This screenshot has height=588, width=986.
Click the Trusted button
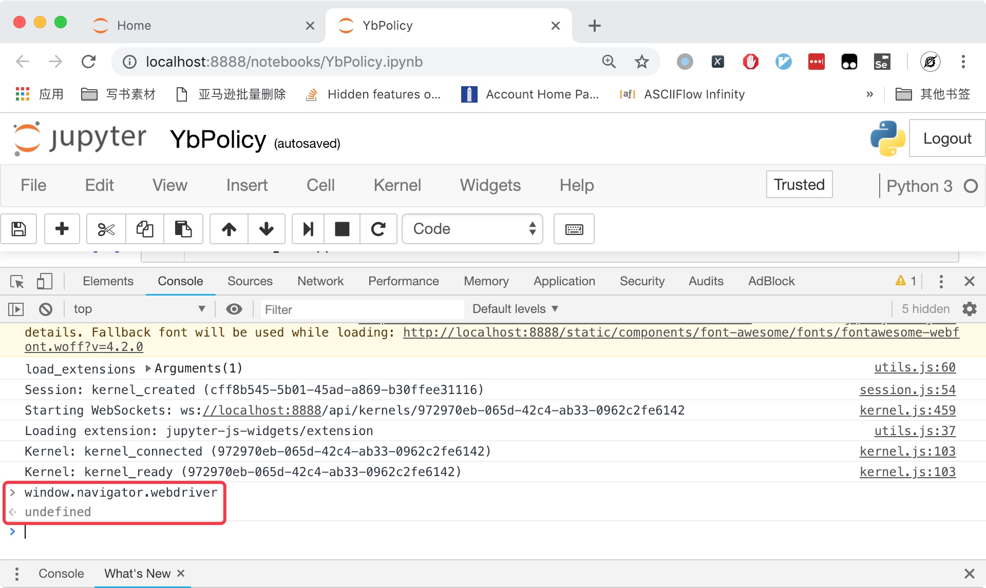(799, 185)
